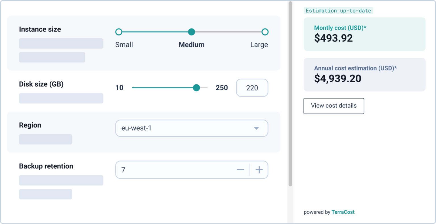Set disk size using the slider track
436x224 pixels.
170,88
